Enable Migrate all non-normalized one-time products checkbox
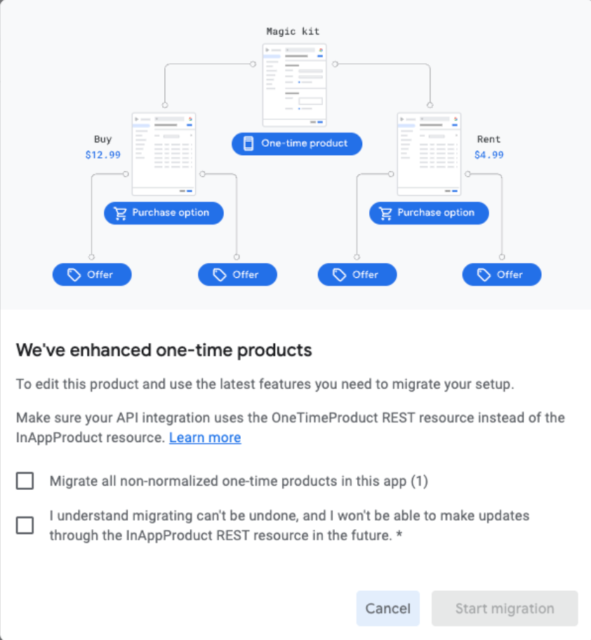The width and height of the screenshot is (591, 640). pos(25,481)
